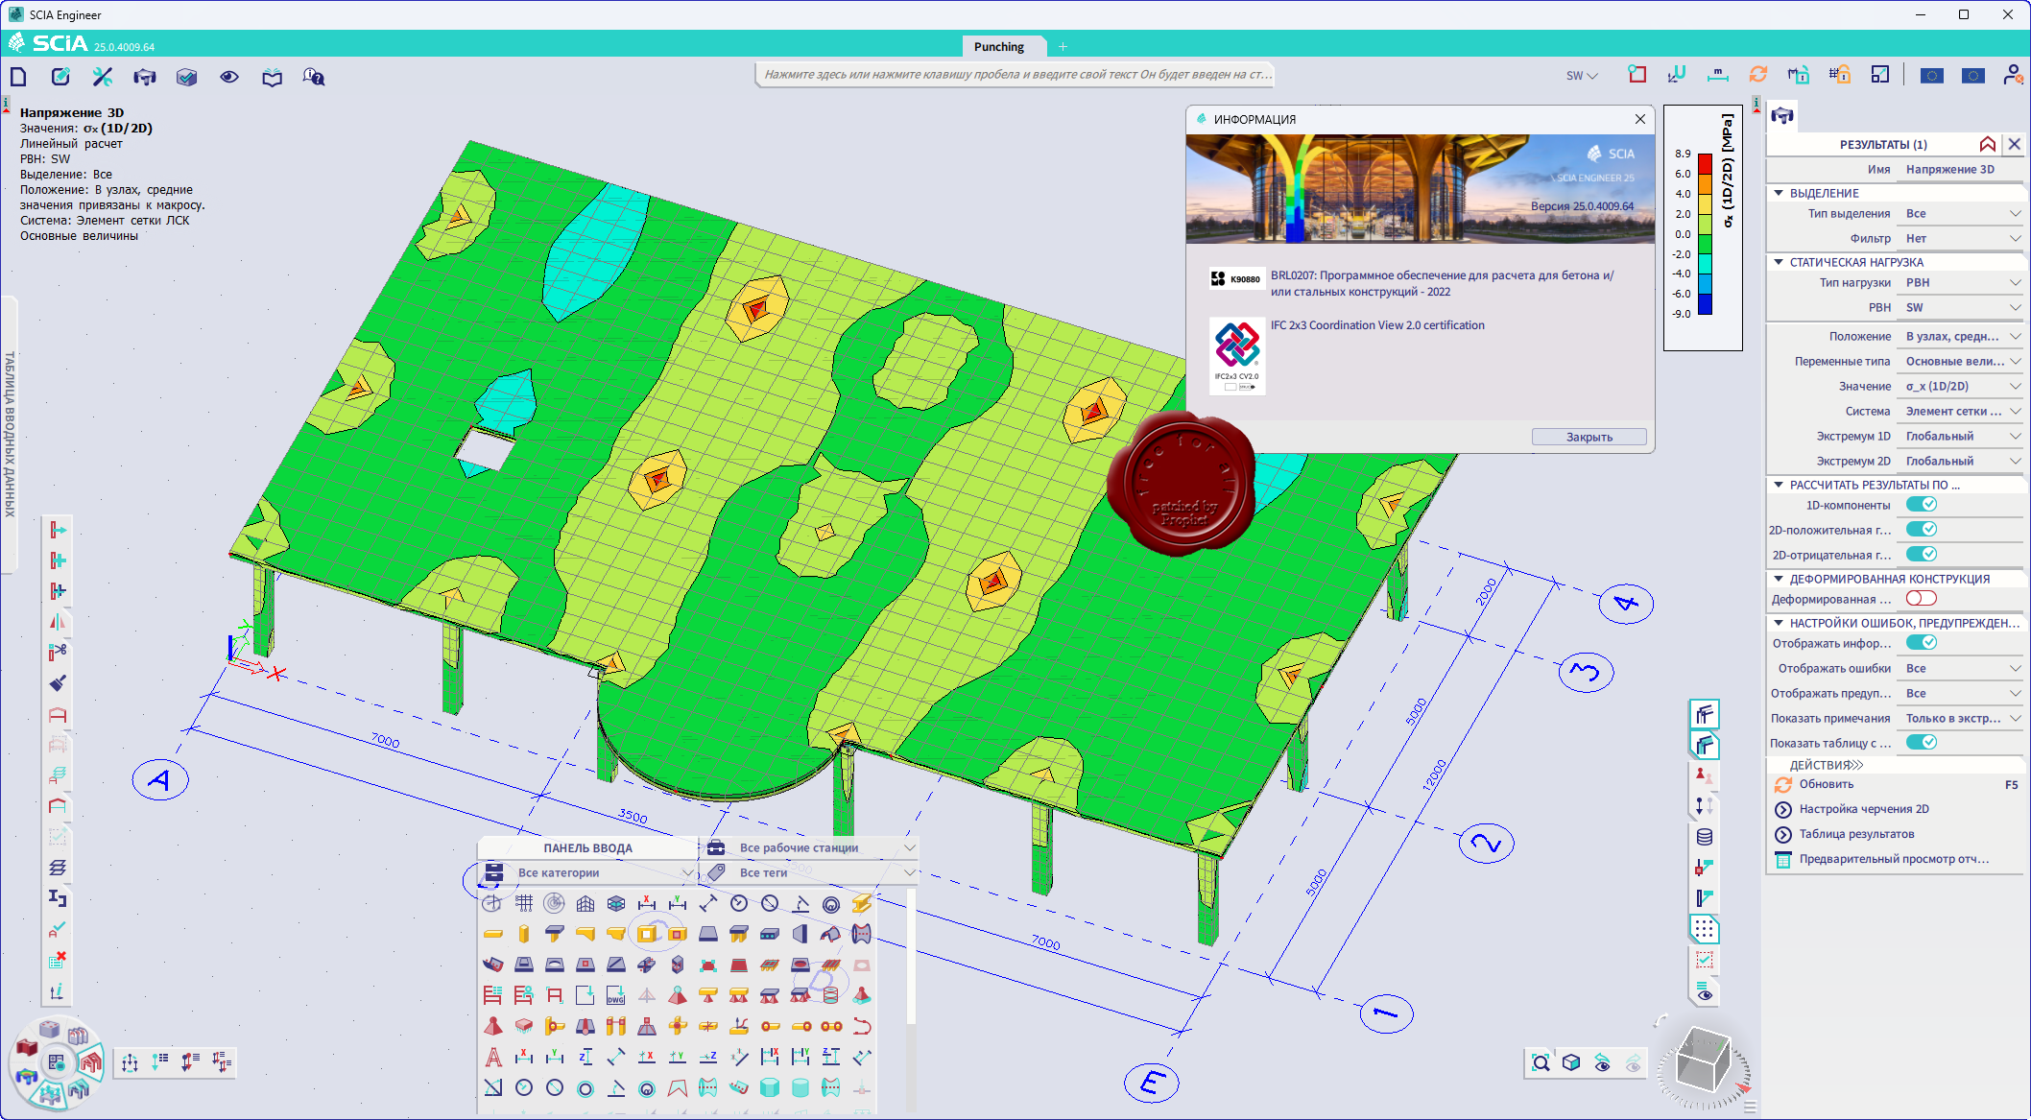Click the cyan swatch in stress legend
Viewport: 2031px width, 1120px height.
pos(1705,264)
